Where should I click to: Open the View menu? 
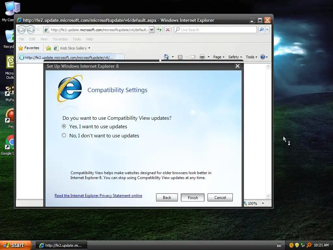44,39
